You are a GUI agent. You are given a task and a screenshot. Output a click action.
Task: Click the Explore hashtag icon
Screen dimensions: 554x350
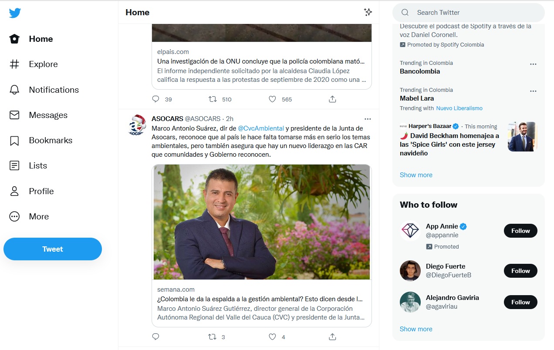point(14,64)
